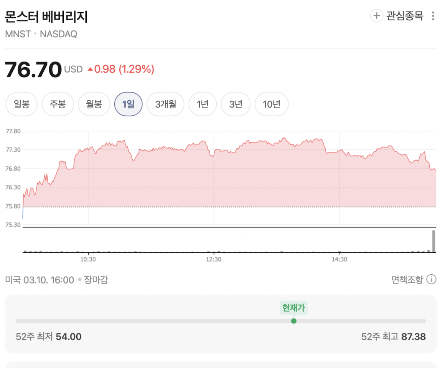The height and width of the screenshot is (368, 445).
Task: Switch chart to the 1년 range
Action: 202,104
